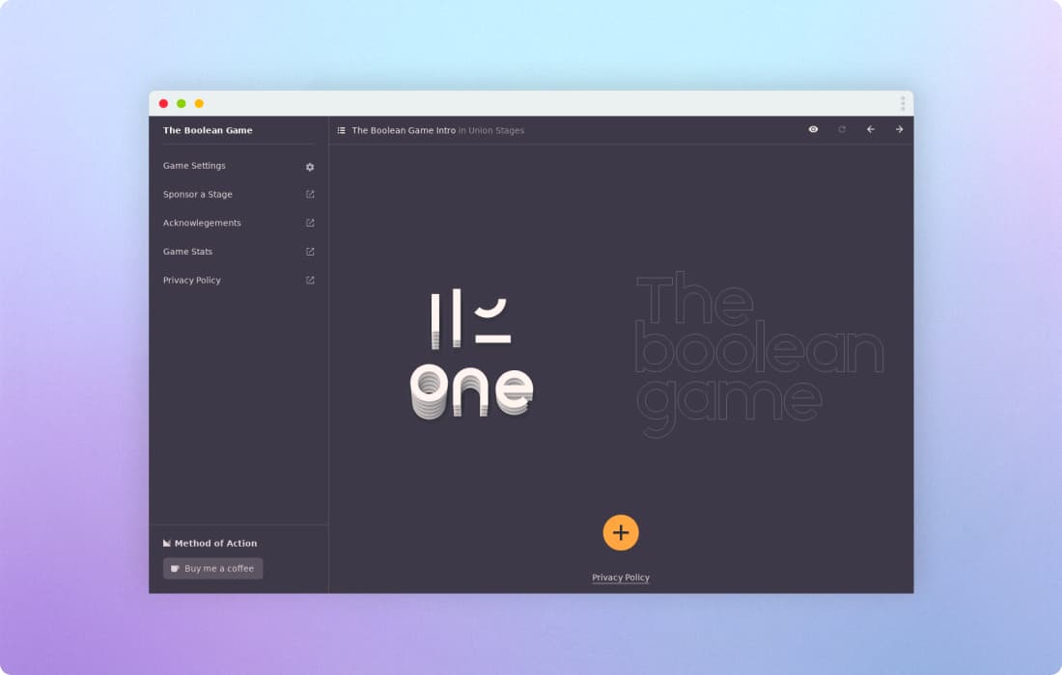Viewport: 1062px width, 675px height.
Task: Open the Method of Action link
Action: coord(210,543)
